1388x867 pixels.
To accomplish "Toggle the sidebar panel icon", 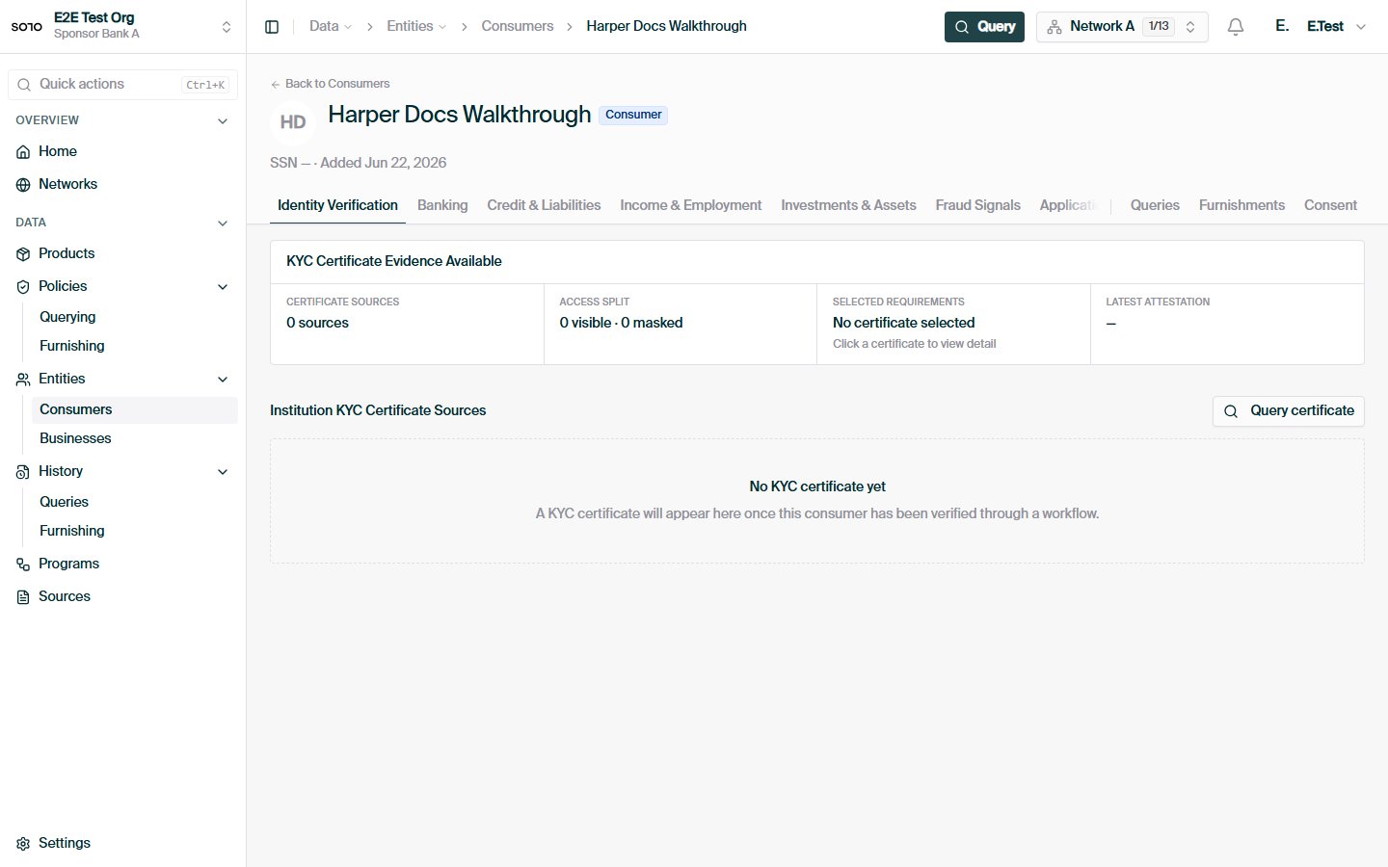I will [x=272, y=27].
